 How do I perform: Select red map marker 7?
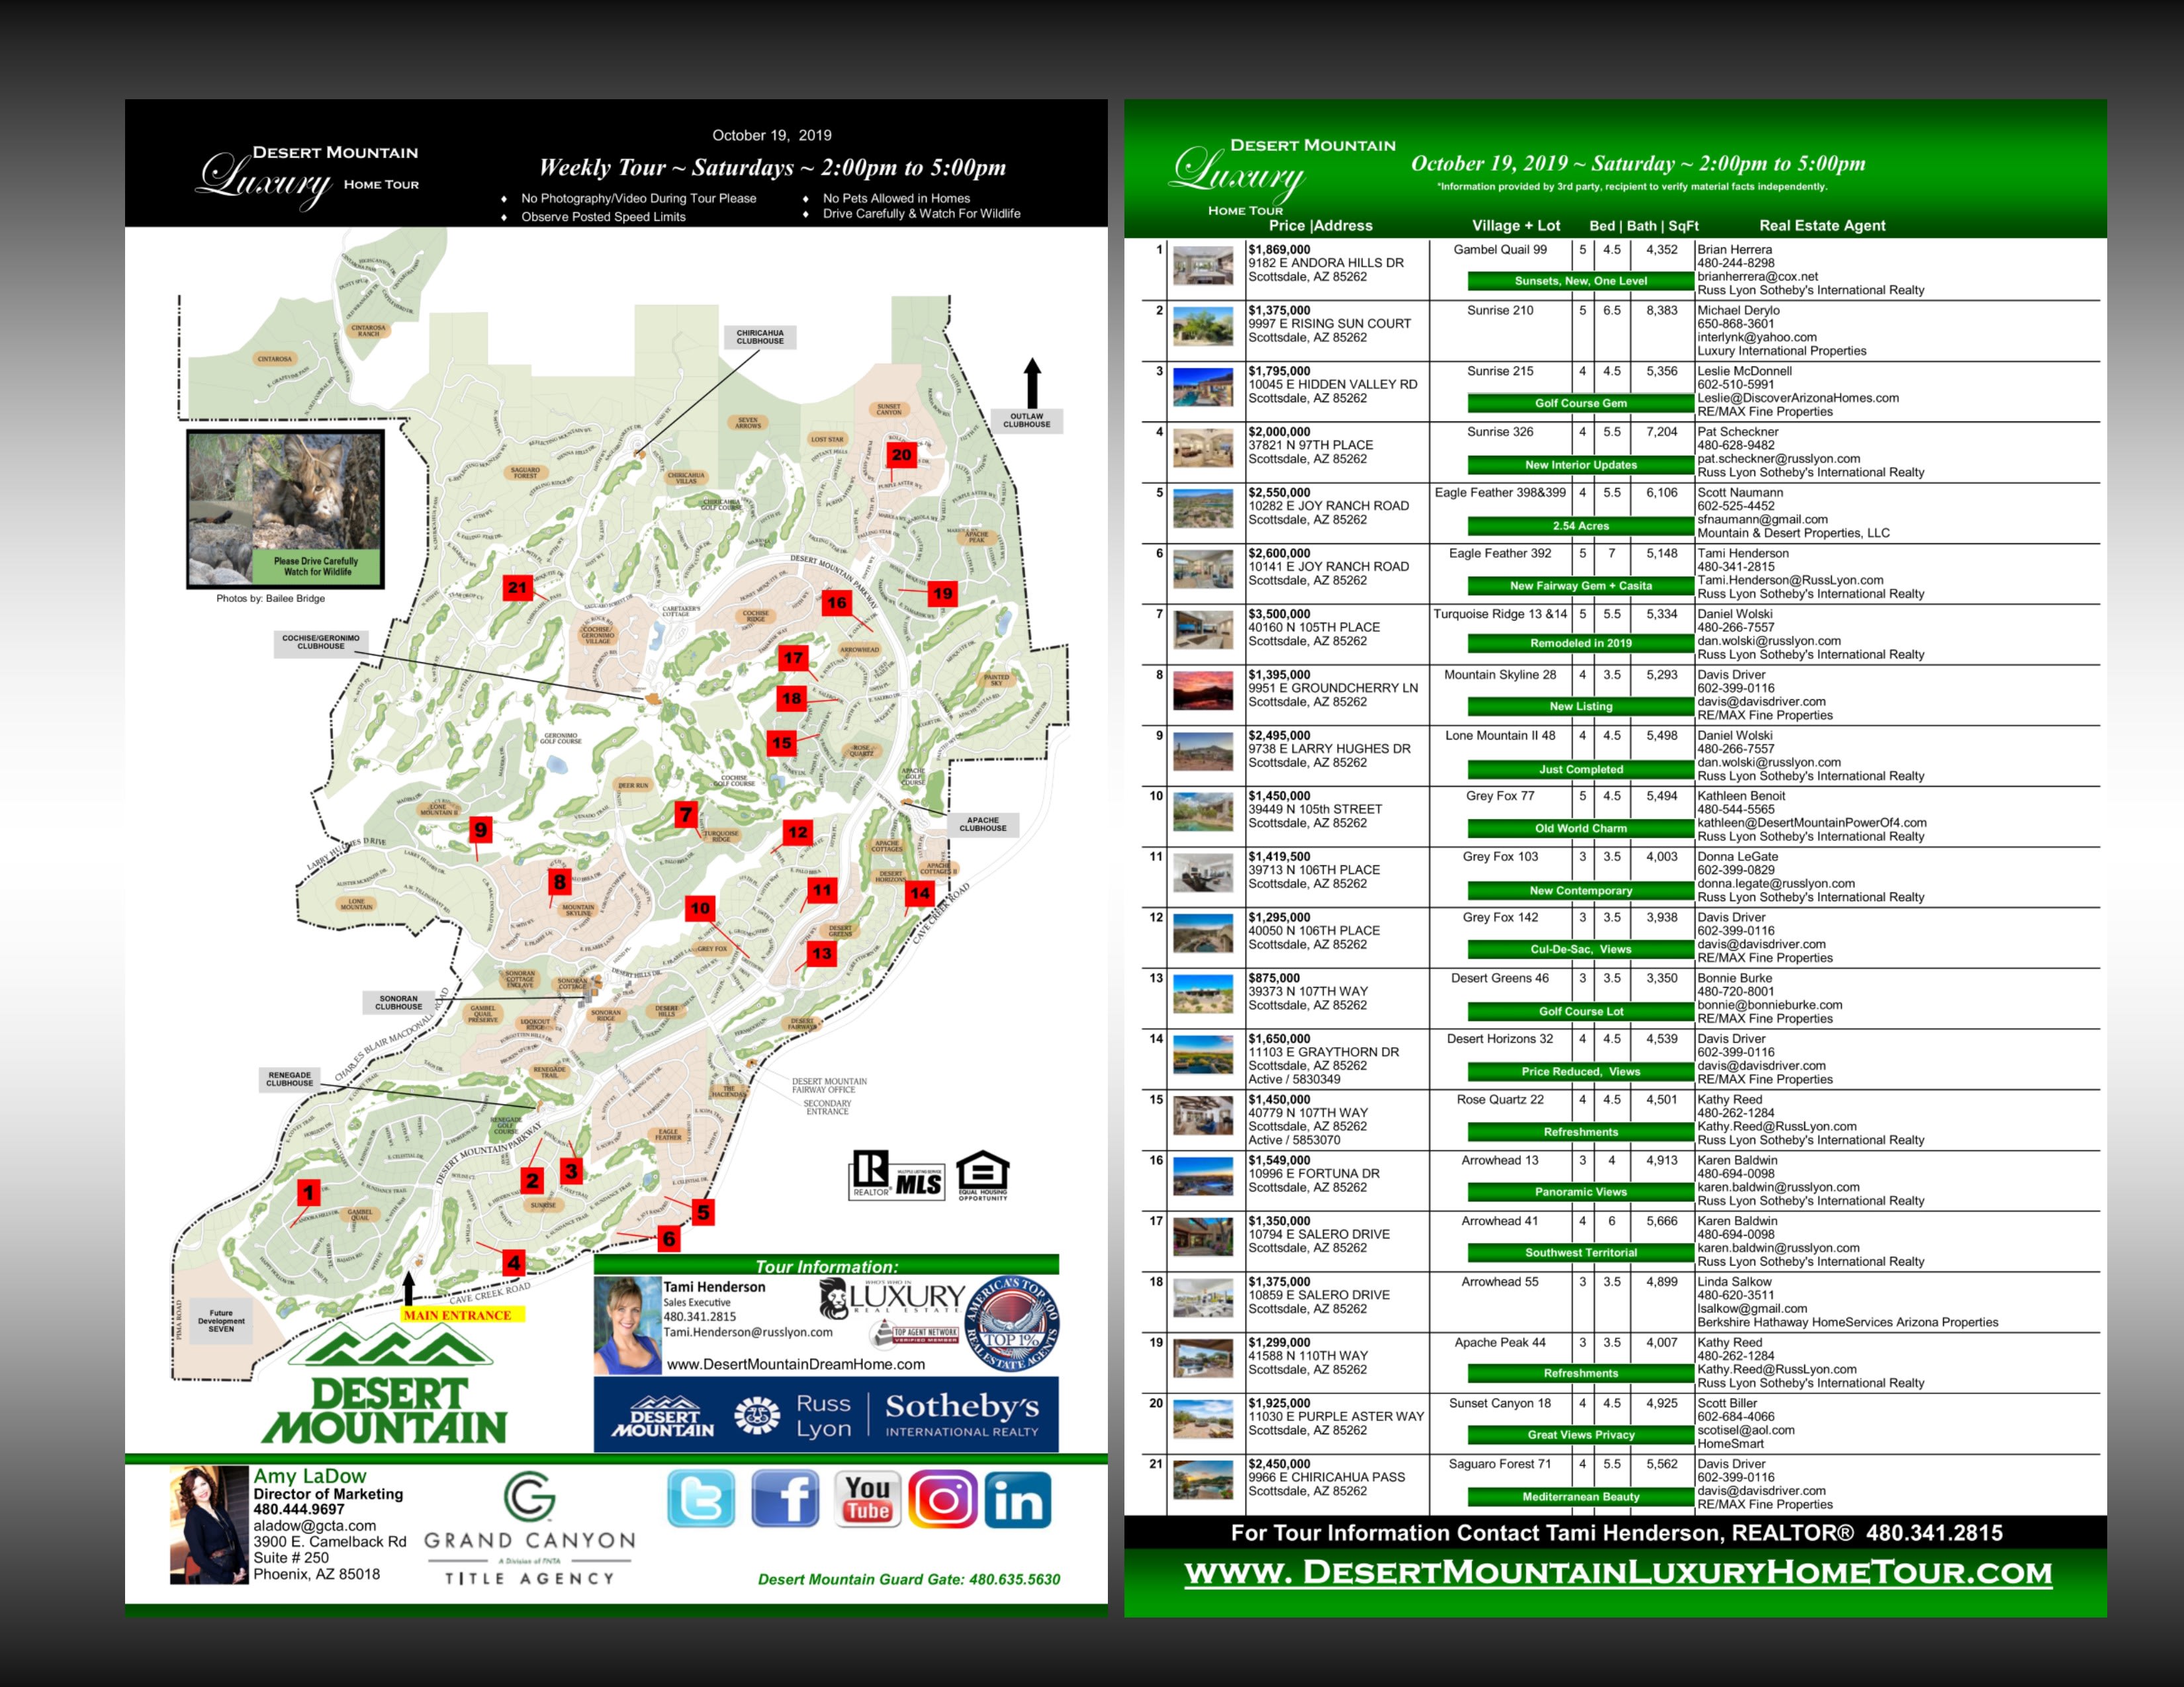[x=685, y=814]
